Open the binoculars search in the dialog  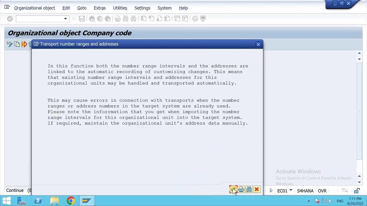tap(249, 189)
